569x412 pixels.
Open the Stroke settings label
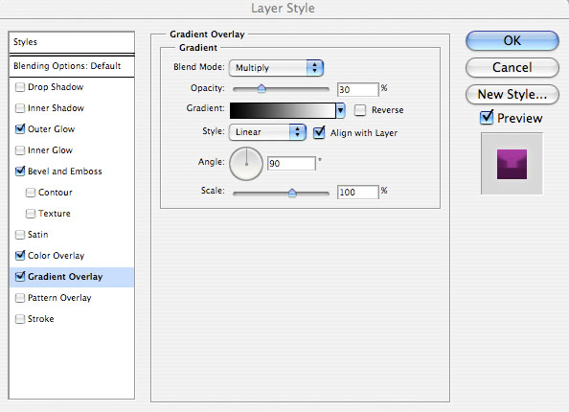pyautogui.click(x=40, y=319)
